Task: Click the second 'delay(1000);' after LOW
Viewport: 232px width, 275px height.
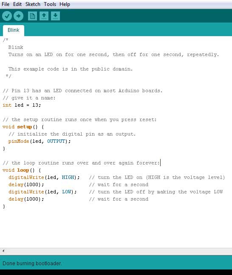Action: tap(26, 199)
